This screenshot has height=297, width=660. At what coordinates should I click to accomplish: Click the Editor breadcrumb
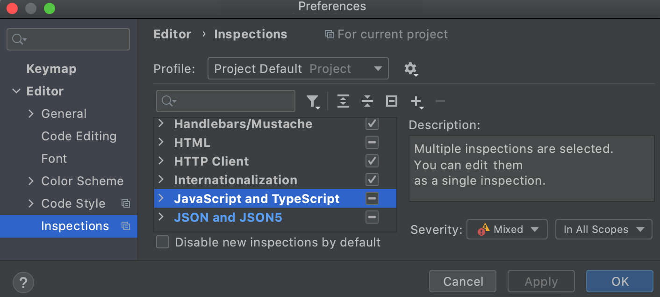[172, 34]
